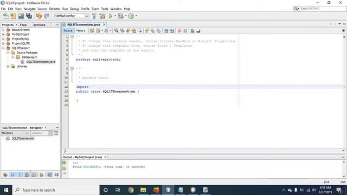
Task: Click the Search (Ctrl+I) field
Action: [x=319, y=9]
